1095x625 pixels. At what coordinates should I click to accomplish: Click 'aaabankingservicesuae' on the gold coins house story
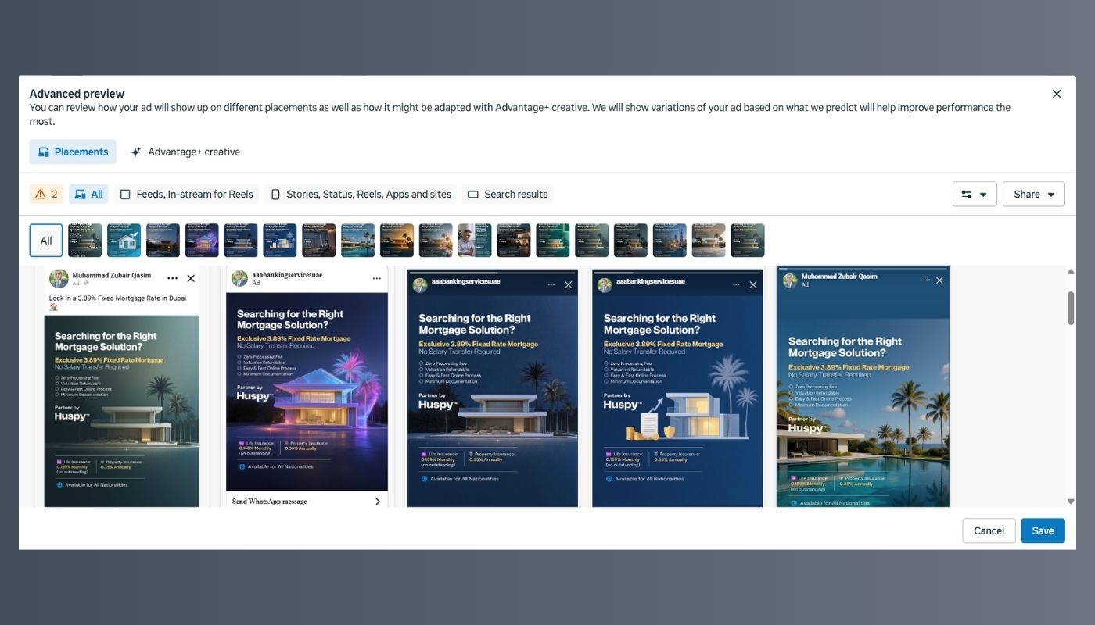tap(651, 281)
